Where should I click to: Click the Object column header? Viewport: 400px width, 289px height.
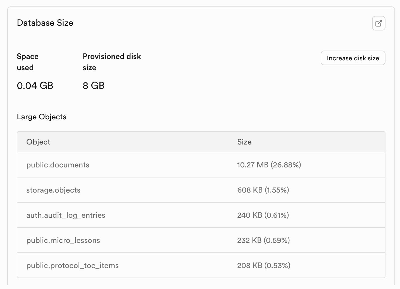(38, 142)
